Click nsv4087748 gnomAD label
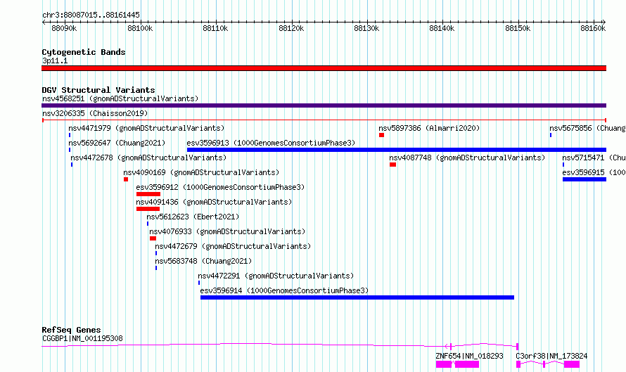 click(x=467, y=158)
